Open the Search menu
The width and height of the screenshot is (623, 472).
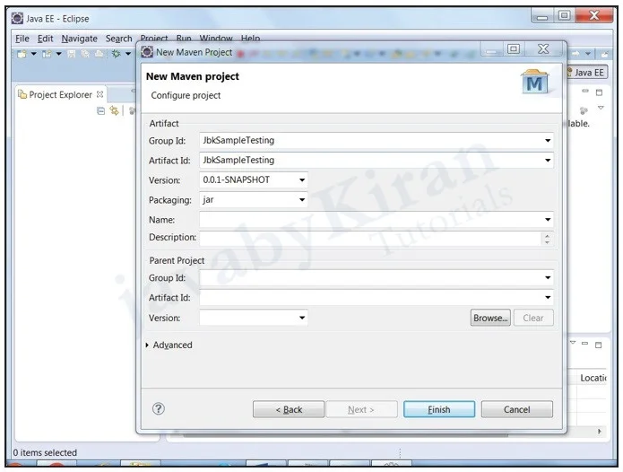(x=119, y=39)
